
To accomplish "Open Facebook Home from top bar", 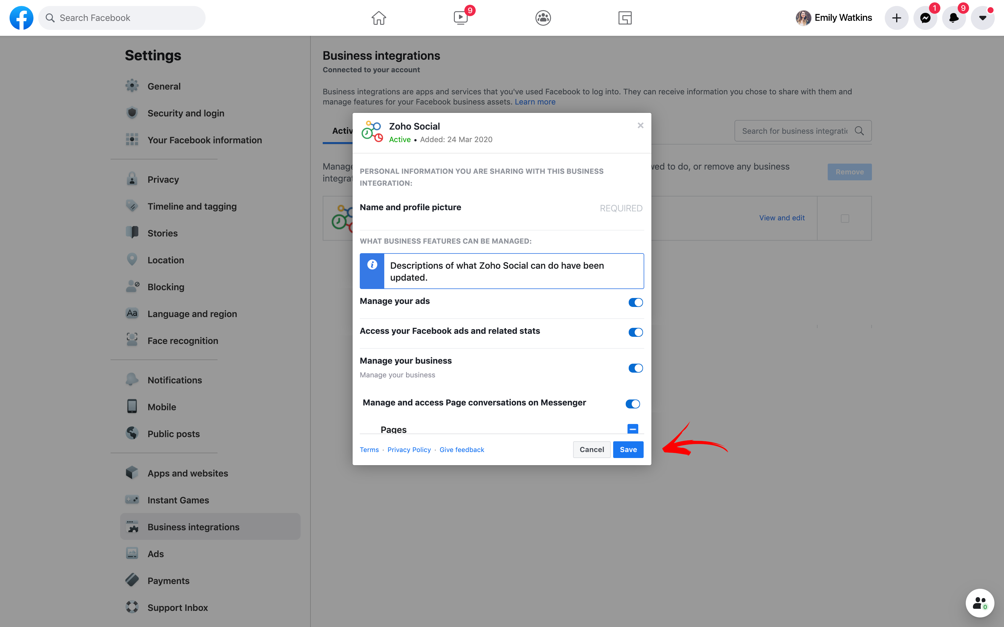I will (378, 18).
